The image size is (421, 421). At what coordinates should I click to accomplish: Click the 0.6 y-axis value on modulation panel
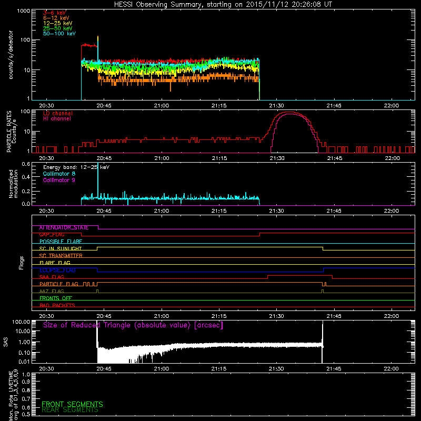[26, 164]
